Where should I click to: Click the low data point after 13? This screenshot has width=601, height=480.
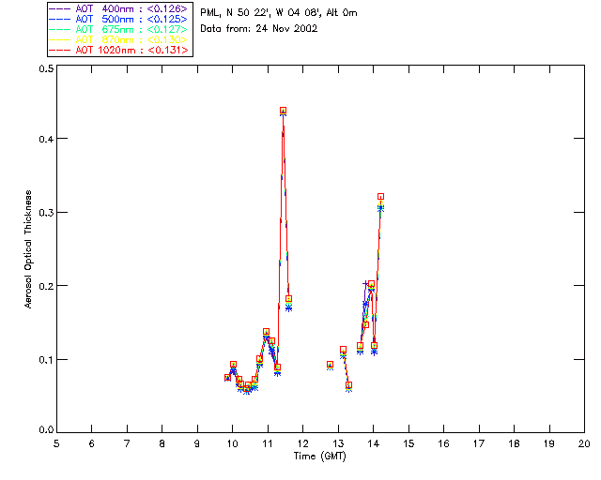(348, 385)
